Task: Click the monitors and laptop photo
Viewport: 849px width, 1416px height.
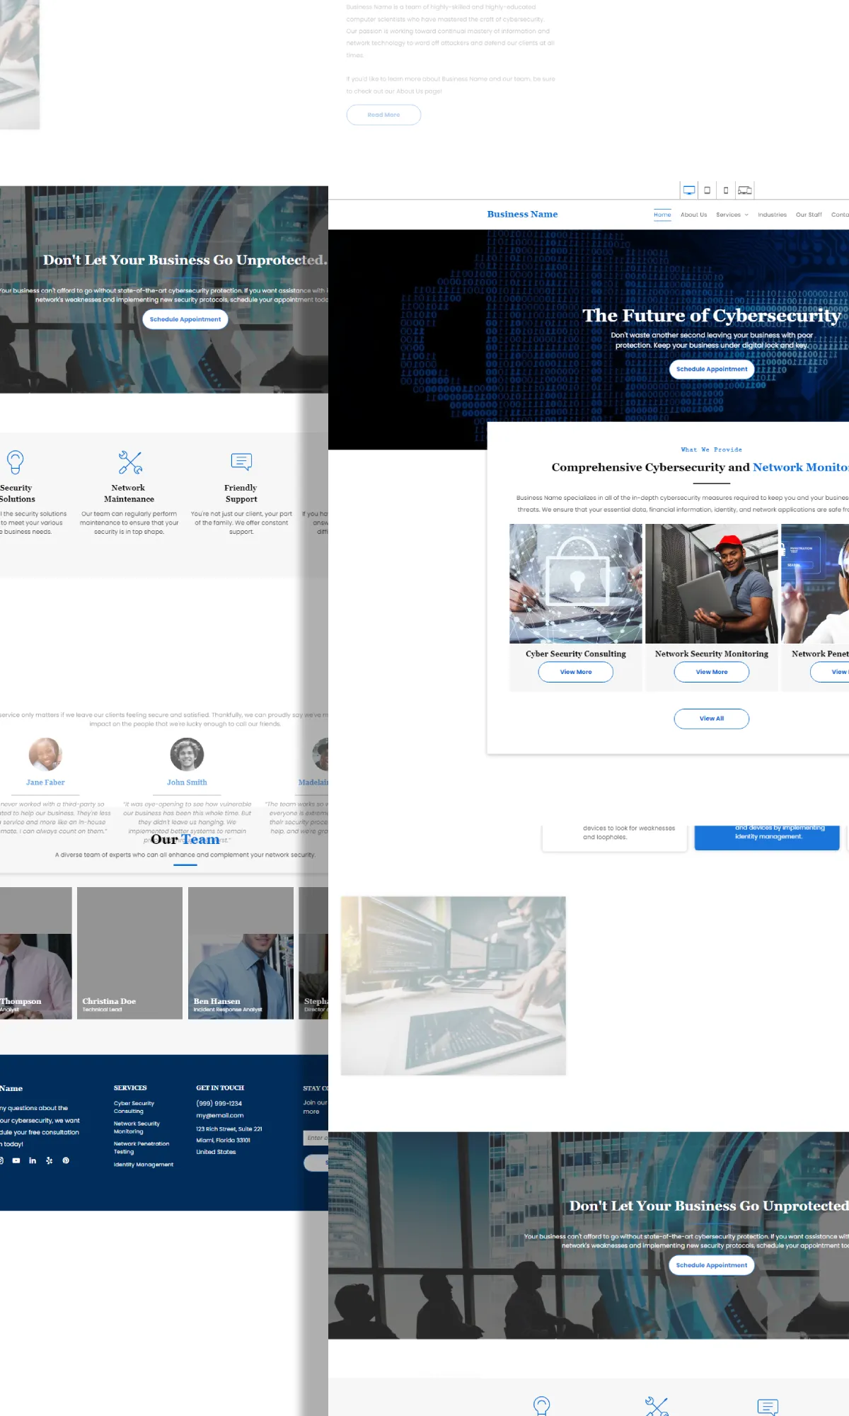Action: tap(454, 986)
